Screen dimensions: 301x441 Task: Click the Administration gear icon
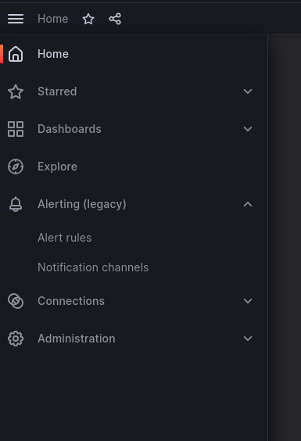(x=16, y=339)
